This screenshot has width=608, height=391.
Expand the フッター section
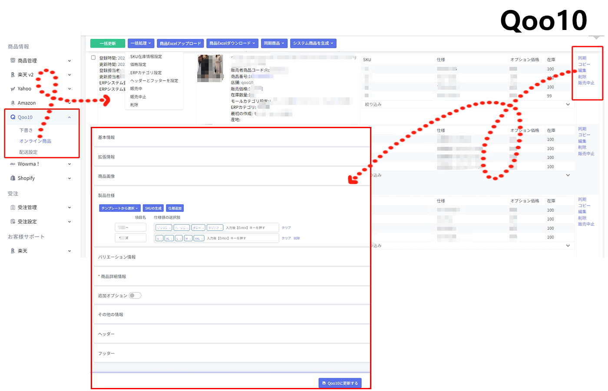232,354
